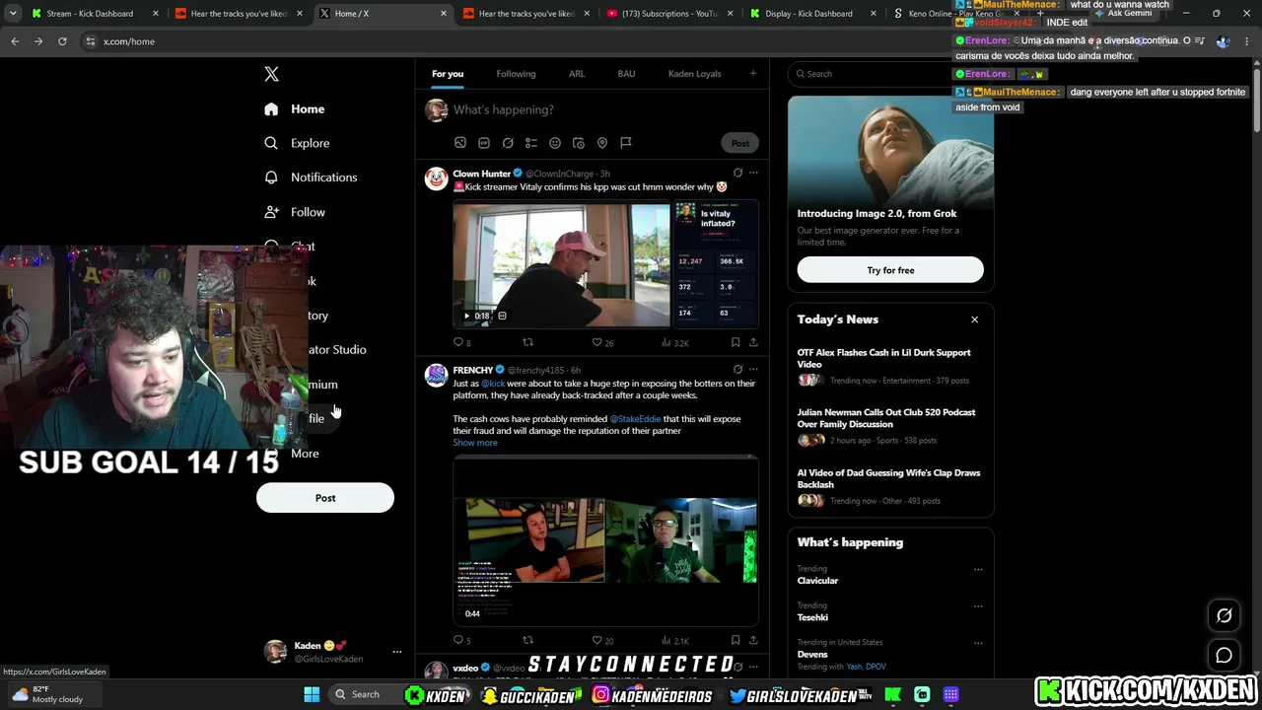Share Clown Hunter's post
The image size is (1262, 710).
(753, 342)
